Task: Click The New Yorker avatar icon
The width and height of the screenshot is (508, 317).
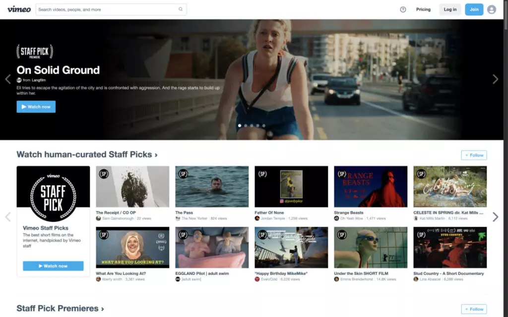Action: (178, 218)
